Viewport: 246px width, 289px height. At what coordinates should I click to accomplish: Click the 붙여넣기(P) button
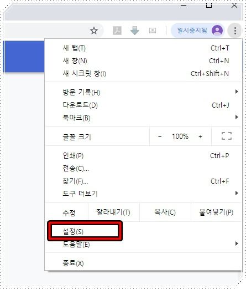(x=216, y=212)
